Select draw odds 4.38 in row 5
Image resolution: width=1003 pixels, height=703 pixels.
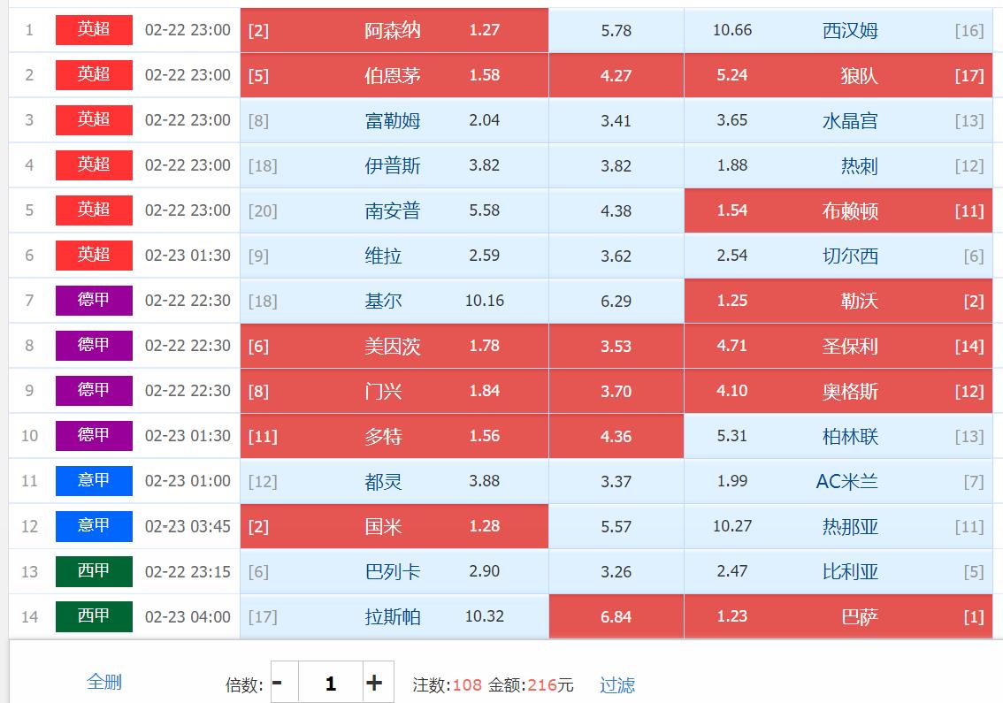[616, 210]
